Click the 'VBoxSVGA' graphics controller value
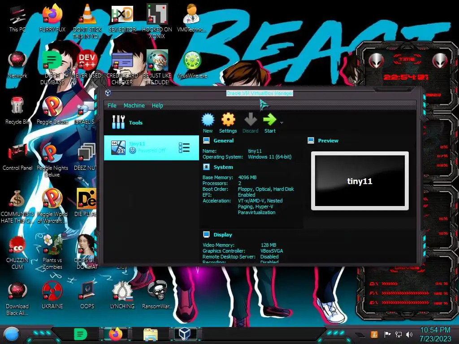 point(272,251)
